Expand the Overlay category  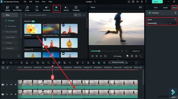coord(10,43)
